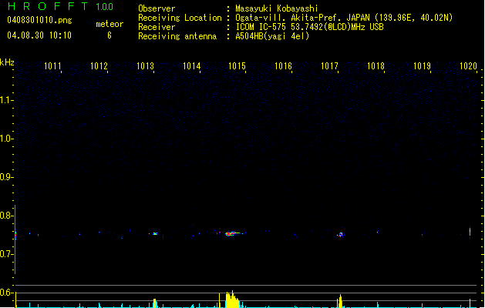485x308 pixels.
Task: Click the antenna A504HB(yagi 4el) text
Action: coord(272,36)
